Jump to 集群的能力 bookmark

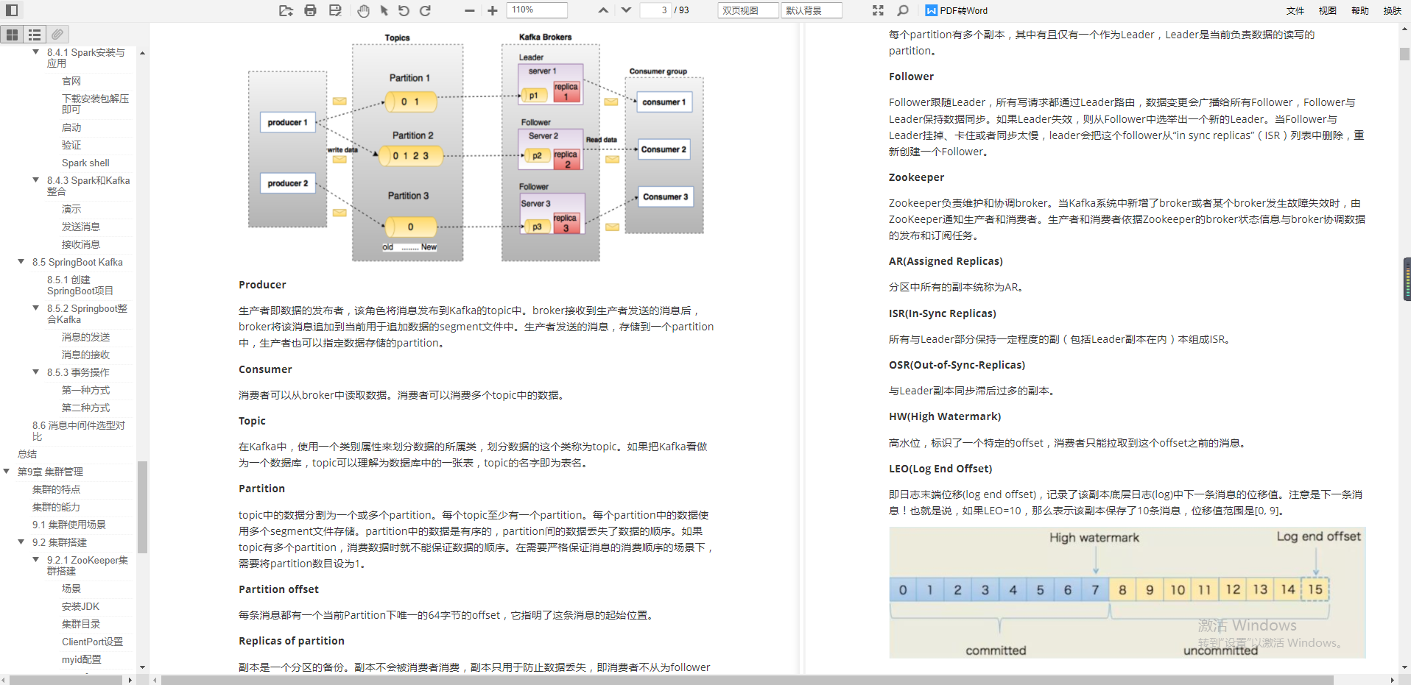57,507
